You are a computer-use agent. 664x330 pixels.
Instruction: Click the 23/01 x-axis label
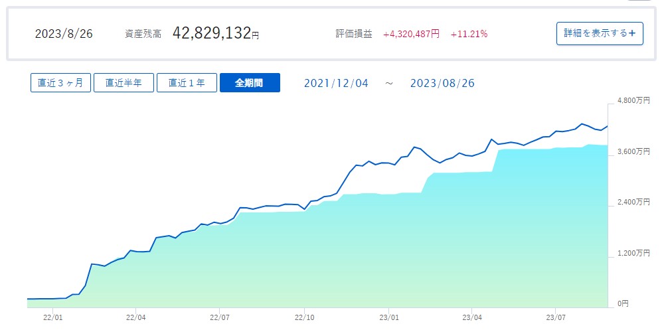click(x=388, y=317)
